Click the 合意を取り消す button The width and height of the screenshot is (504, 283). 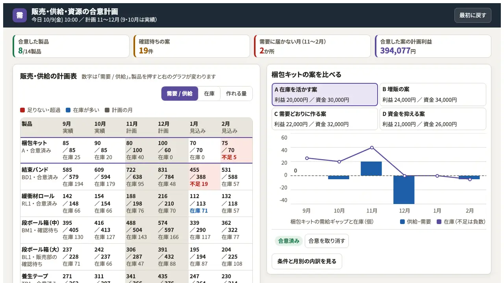(x=326, y=241)
